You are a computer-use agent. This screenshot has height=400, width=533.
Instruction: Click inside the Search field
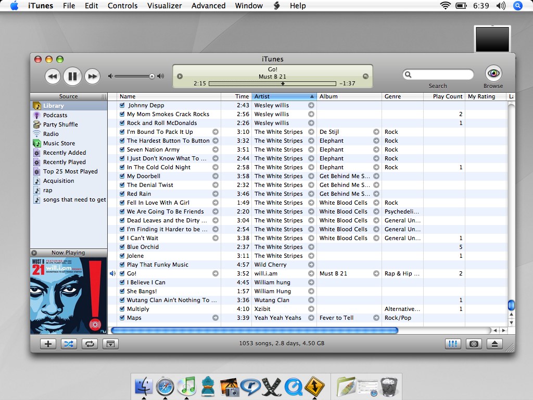tap(438, 74)
